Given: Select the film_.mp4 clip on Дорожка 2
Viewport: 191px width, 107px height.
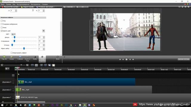Looking at the screenshot, I should click(84, 90).
